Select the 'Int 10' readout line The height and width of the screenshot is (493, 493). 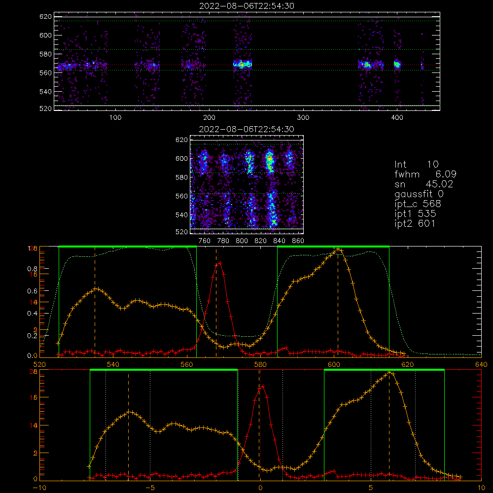416,165
